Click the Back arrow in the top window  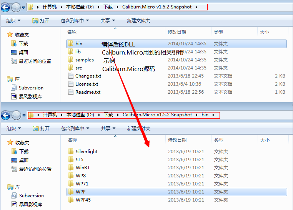pyautogui.click(x=5, y=7)
